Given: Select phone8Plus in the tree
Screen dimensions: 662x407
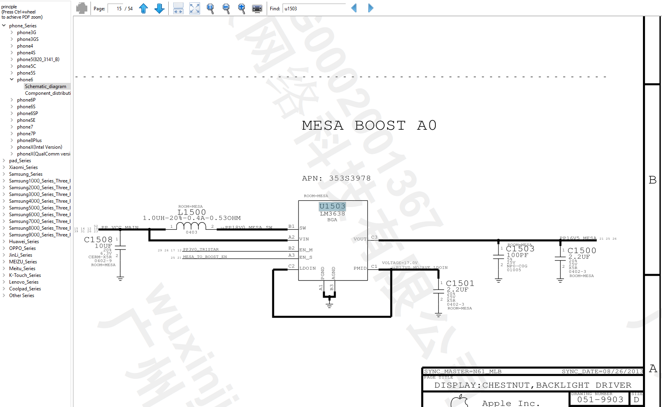Looking at the screenshot, I should coord(29,140).
